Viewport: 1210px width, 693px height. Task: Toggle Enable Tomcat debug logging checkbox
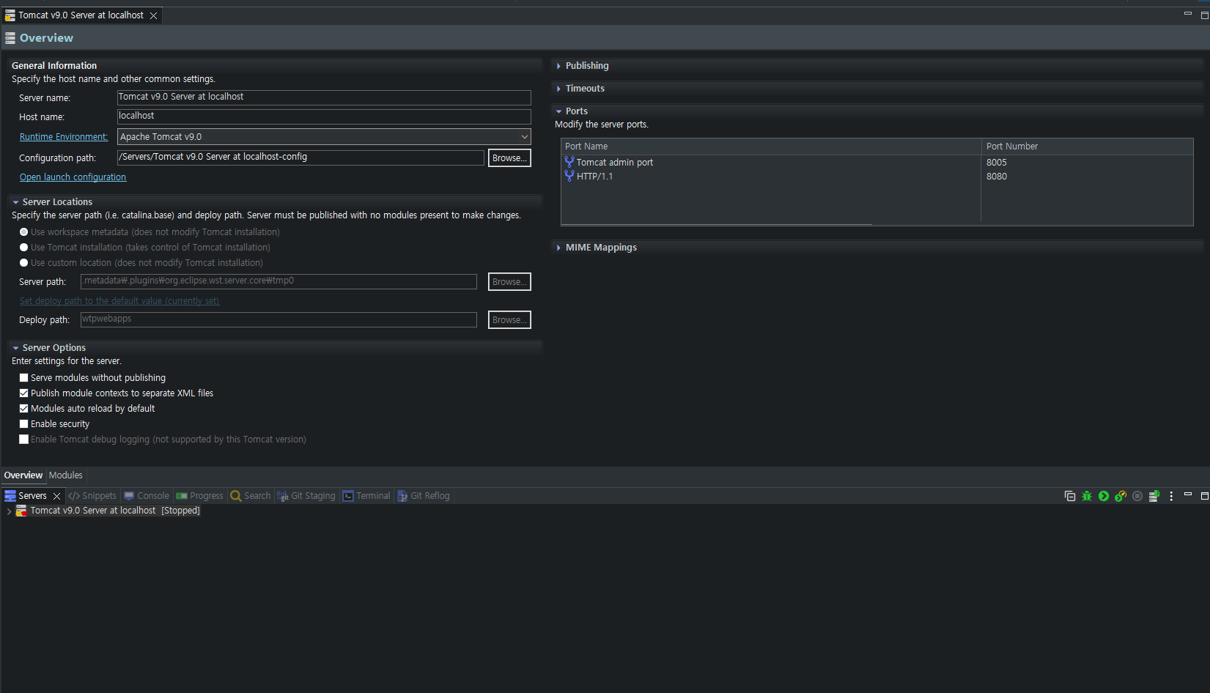coord(24,440)
